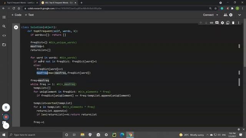Open the cell editor settings gear in cell toolbar

(222, 23)
